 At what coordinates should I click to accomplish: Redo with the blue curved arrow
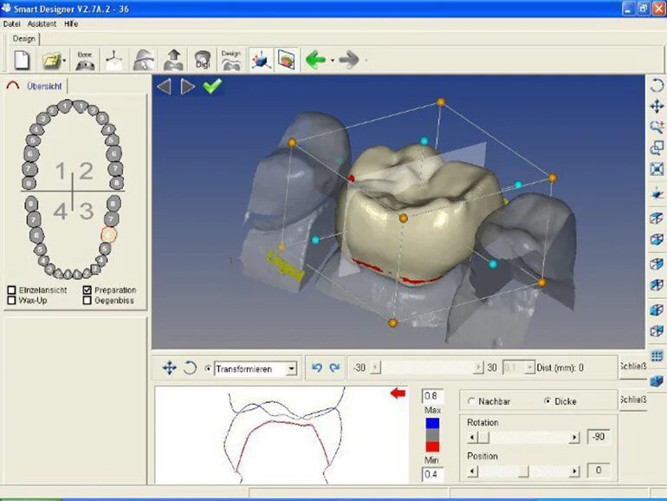tap(334, 368)
